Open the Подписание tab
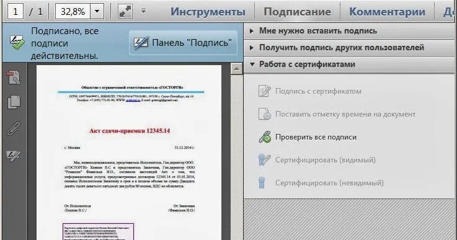Screen dimensions: 457x240 [x=297, y=12]
